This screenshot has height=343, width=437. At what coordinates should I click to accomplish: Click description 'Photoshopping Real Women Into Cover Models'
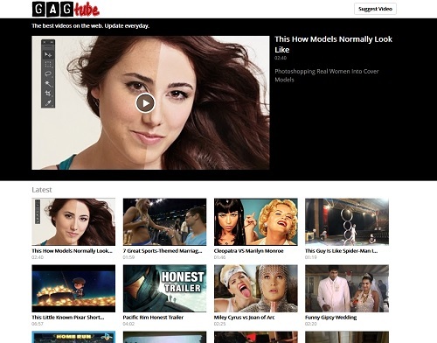pyautogui.click(x=327, y=75)
